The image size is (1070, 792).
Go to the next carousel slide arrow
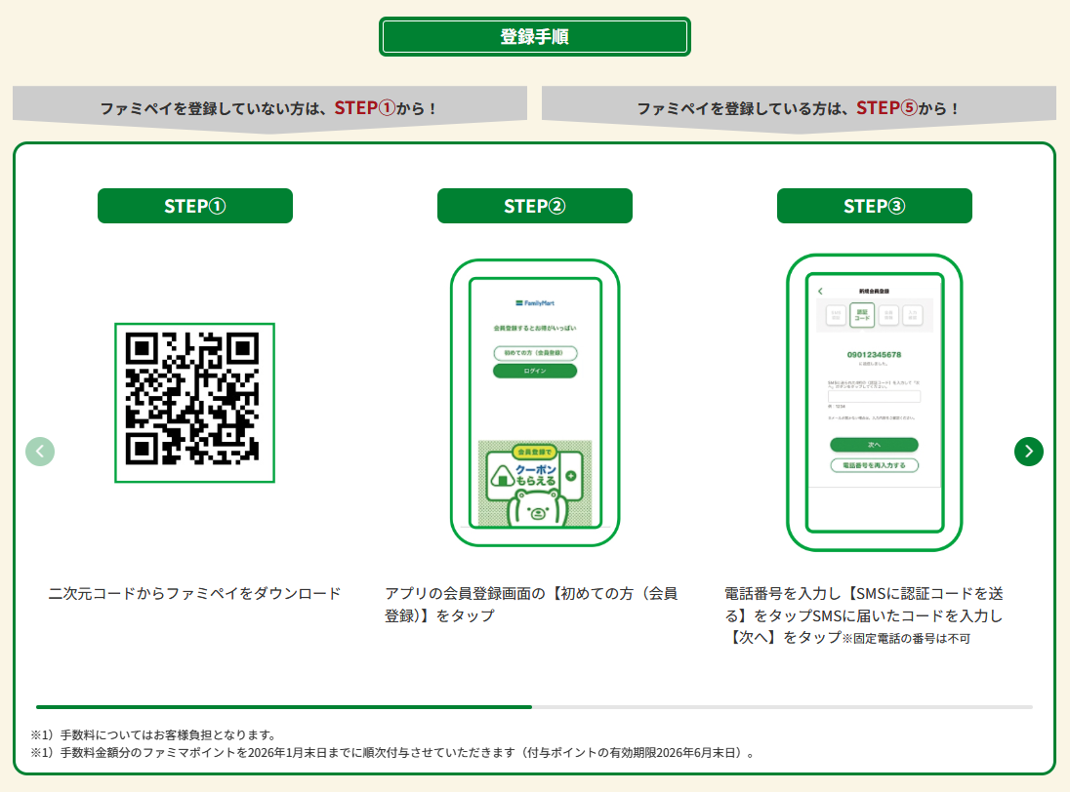[1028, 452]
